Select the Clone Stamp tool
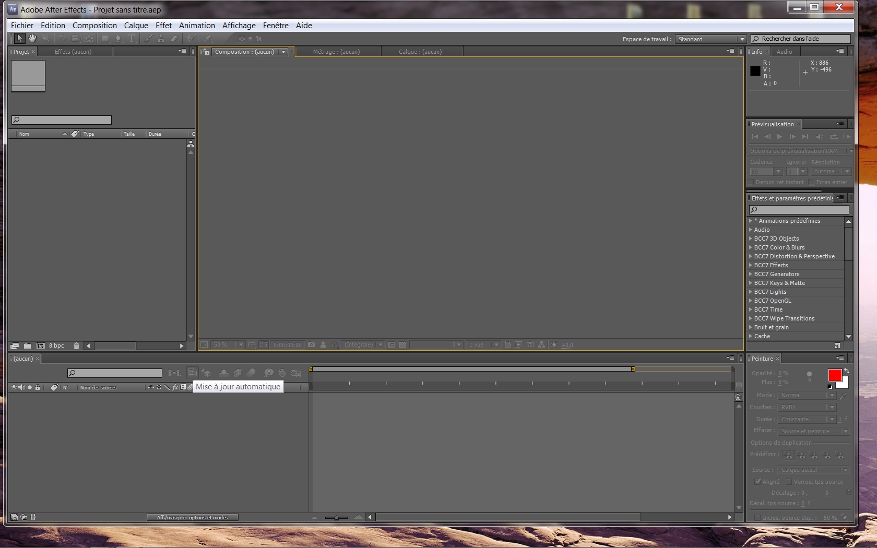877x548 pixels. 161,38
